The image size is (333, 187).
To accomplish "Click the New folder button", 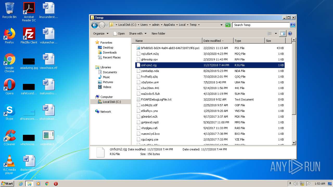I will click(x=158, y=34).
